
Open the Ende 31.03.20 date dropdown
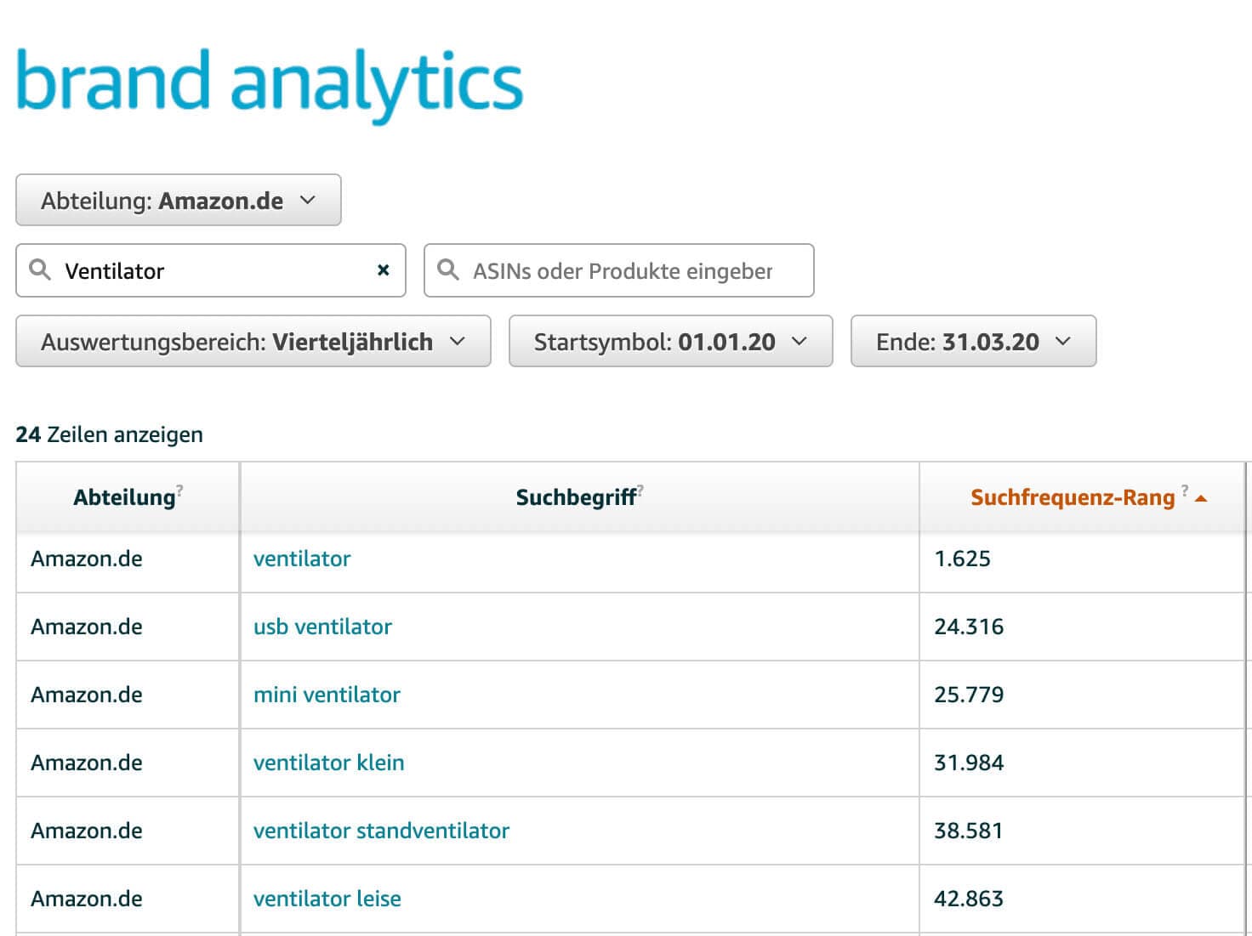[x=973, y=342]
